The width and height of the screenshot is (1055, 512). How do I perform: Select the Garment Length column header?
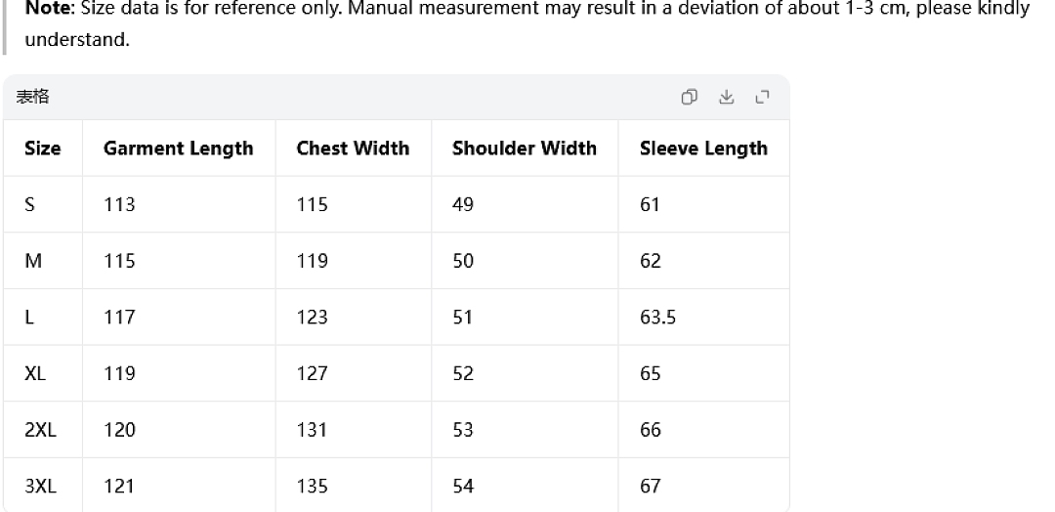[179, 148]
